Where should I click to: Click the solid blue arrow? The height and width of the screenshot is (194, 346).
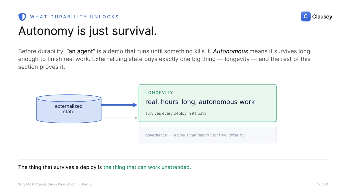pyautogui.click(x=119, y=105)
